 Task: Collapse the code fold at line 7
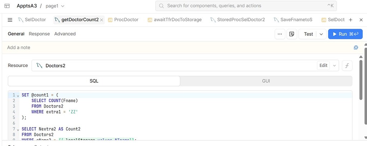18,130
